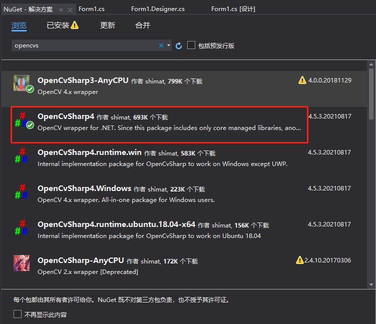The width and height of the screenshot is (376, 324).
Task: Click the OpenCvSharp4.Windows package icon
Action: (x=21, y=192)
